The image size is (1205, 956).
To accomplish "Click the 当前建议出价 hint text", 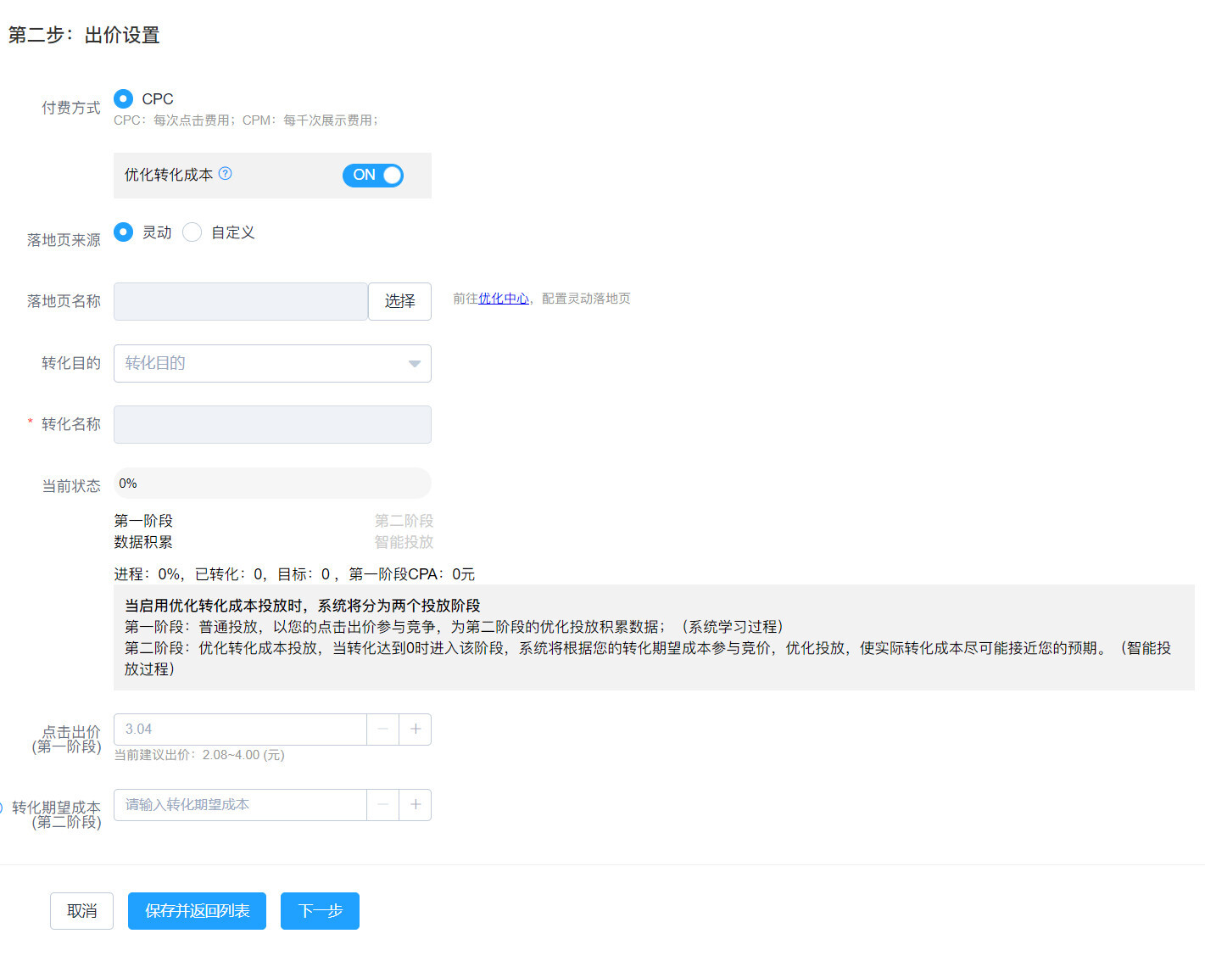I will [x=199, y=755].
